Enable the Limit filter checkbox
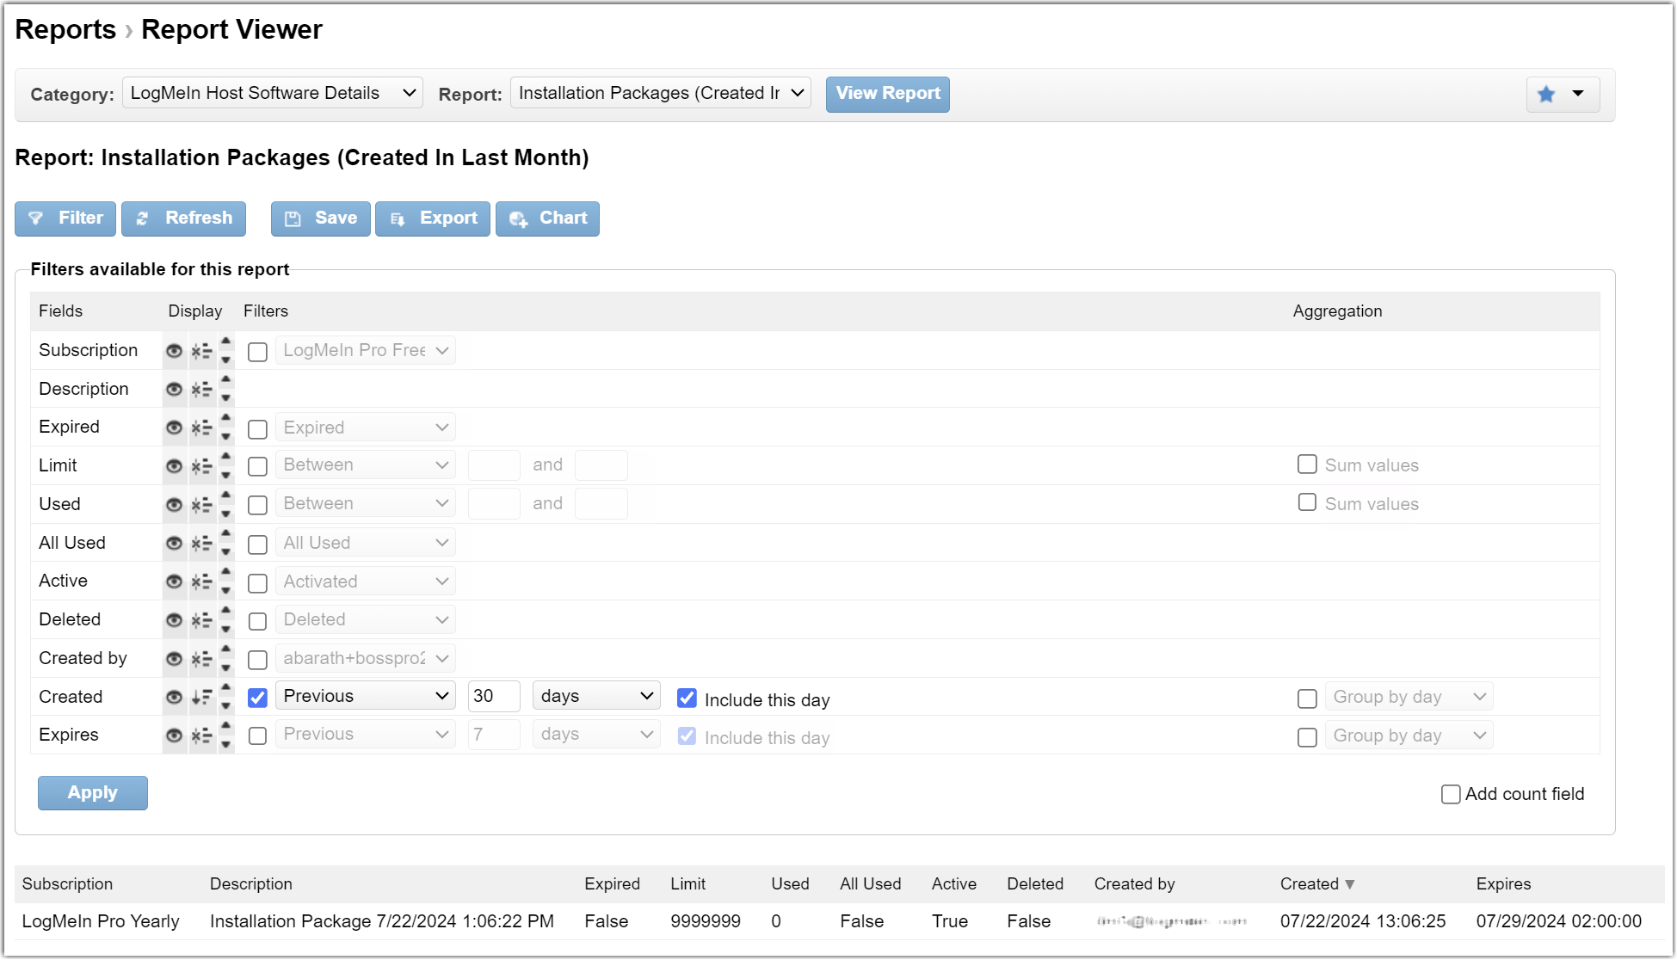This screenshot has width=1677, height=960. [257, 466]
